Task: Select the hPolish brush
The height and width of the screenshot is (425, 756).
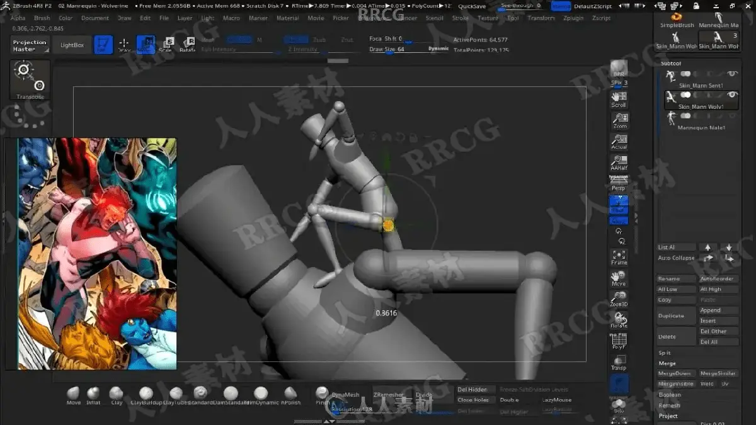Action: (x=290, y=395)
